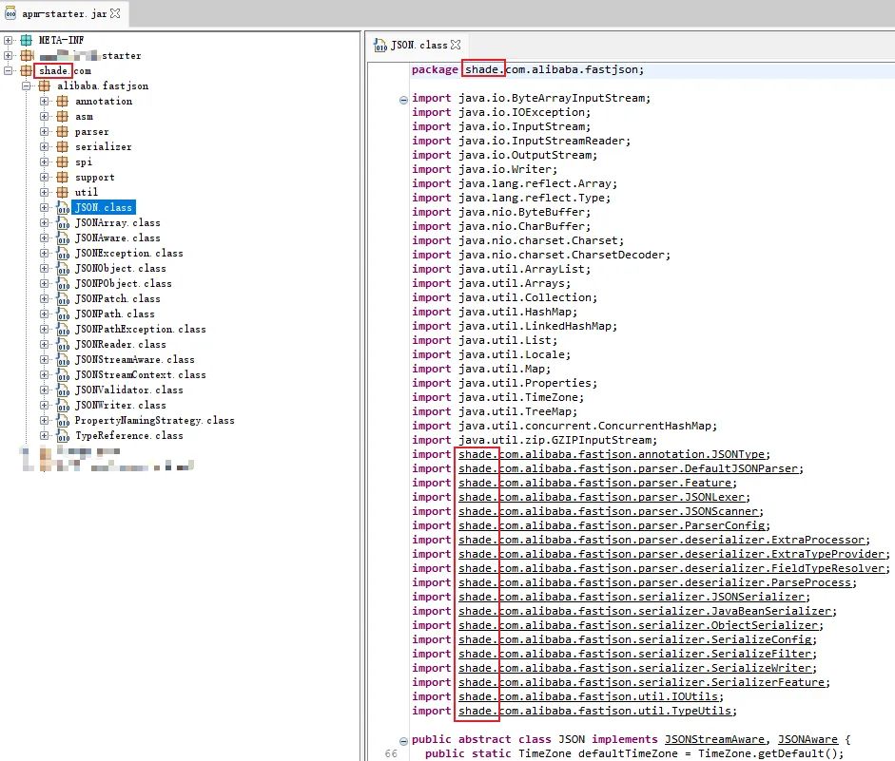Image resolution: width=895 pixels, height=761 pixels.
Task: Click the JSONStreamContext.class file icon
Action: 63,374
